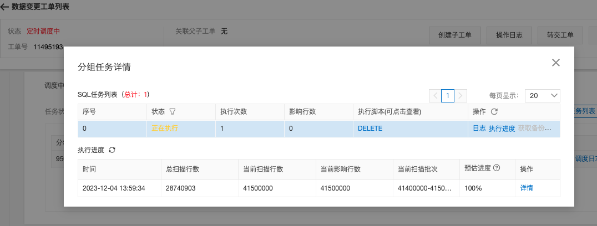Click the work order number 11495193
Viewport: 597px width, 226px height.
click(x=48, y=47)
